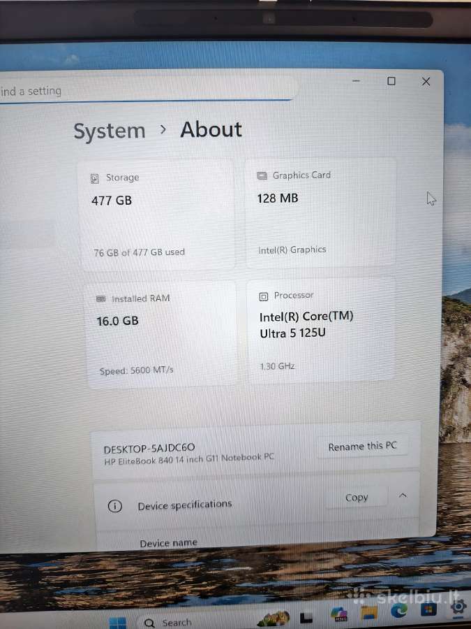Minimize the Settings window
The image size is (471, 629).
click(x=356, y=80)
